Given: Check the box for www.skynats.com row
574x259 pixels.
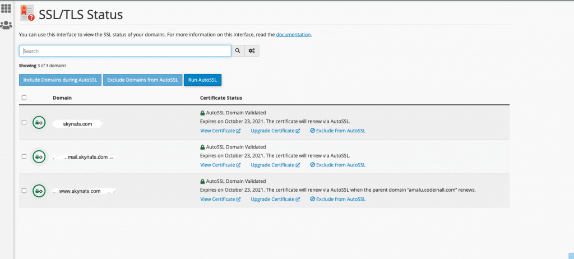Looking at the screenshot, I should (x=24, y=191).
